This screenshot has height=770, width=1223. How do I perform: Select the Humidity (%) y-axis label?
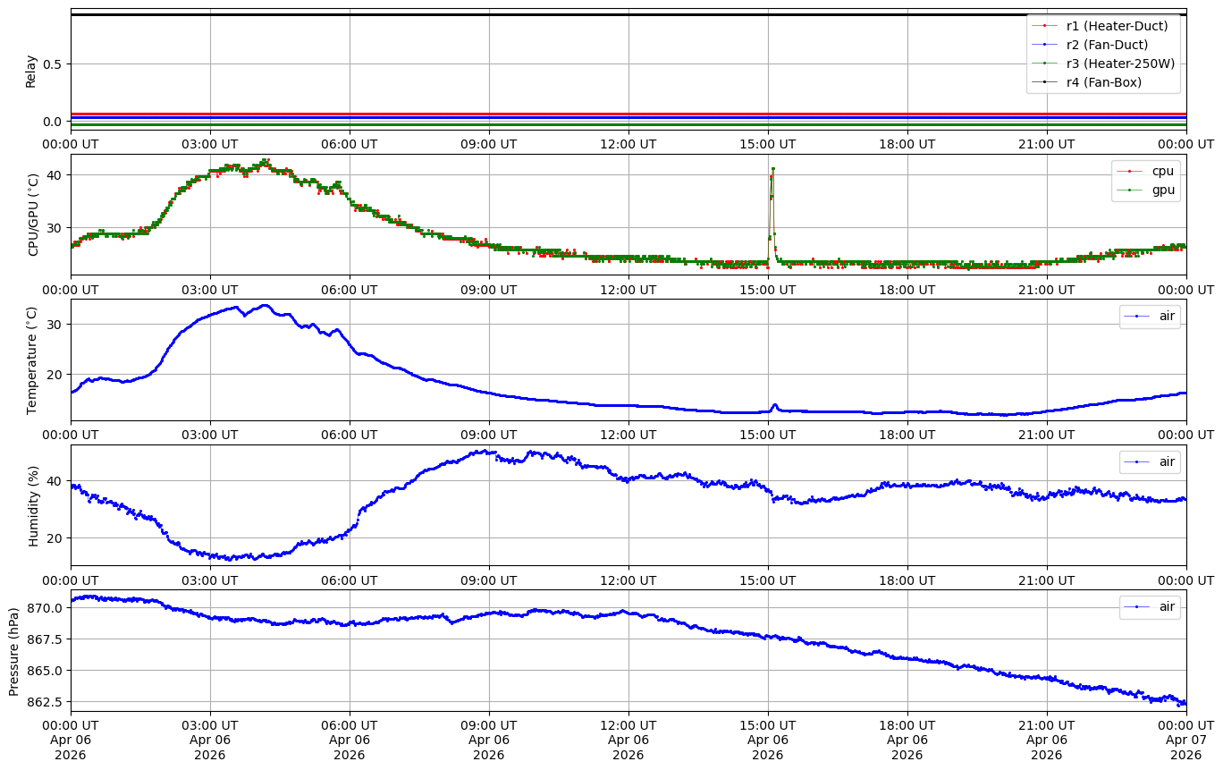point(34,505)
